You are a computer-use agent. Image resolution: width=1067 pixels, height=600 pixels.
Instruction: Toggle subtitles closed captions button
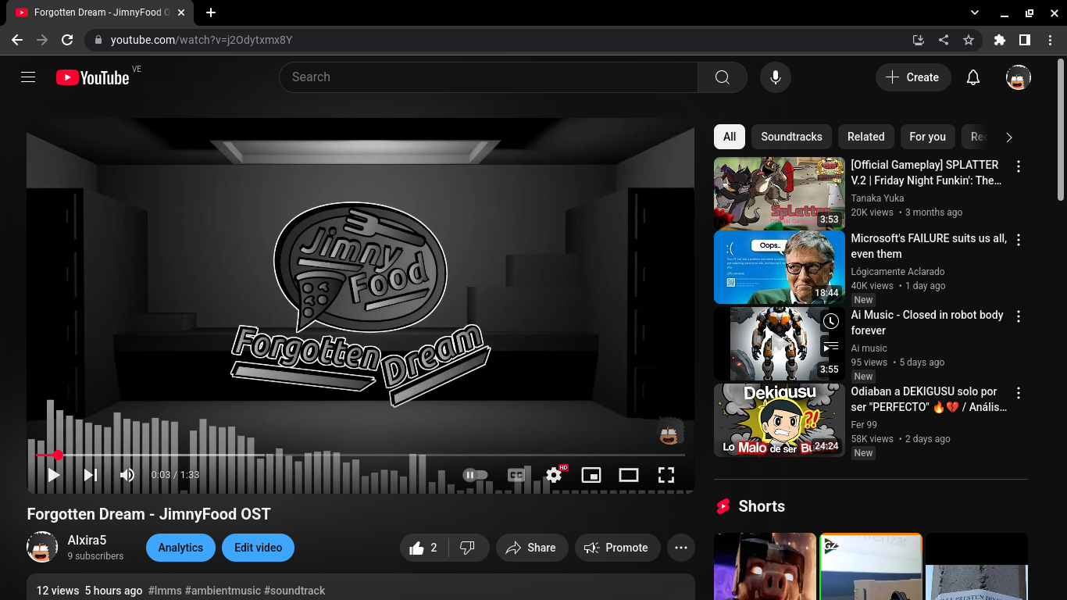coord(516,475)
